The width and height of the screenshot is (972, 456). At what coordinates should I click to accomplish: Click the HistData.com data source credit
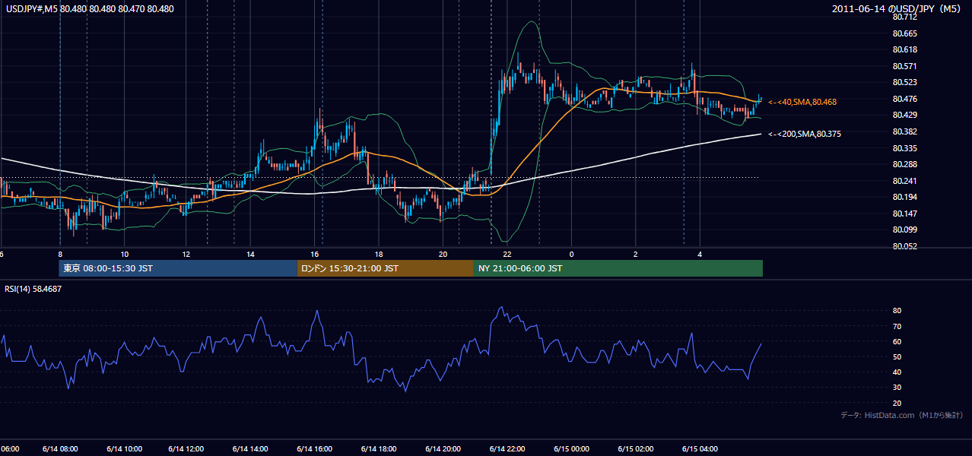901,415
